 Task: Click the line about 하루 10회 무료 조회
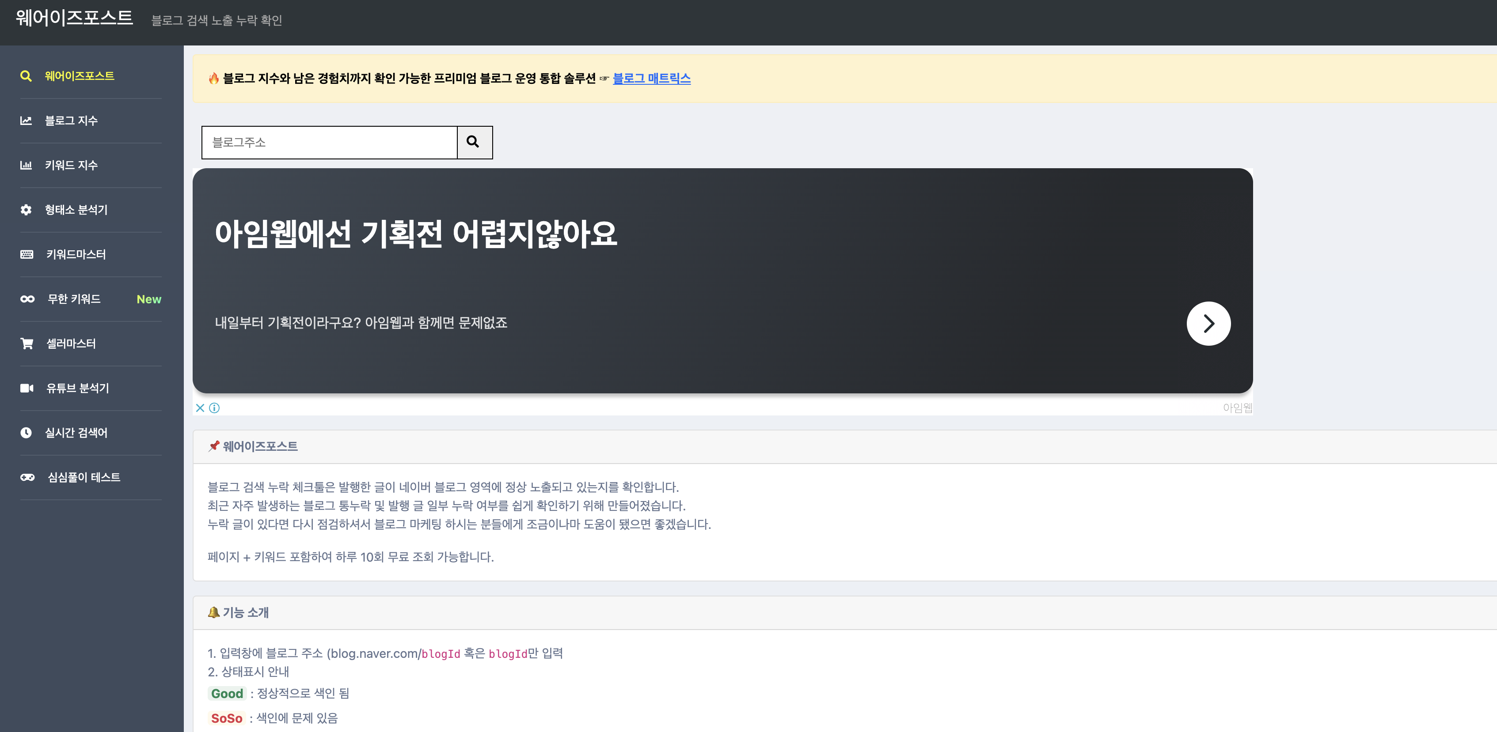click(351, 557)
